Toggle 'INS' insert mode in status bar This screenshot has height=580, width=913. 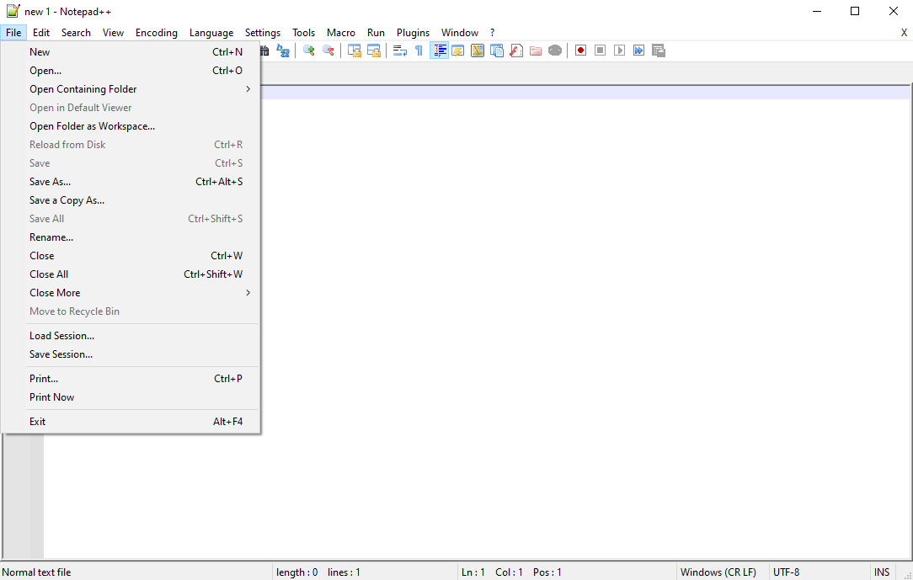tap(882, 572)
